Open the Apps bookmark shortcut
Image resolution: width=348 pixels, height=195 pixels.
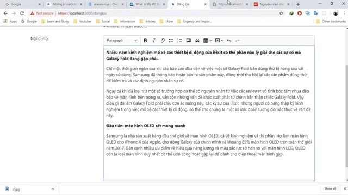coord(10,22)
